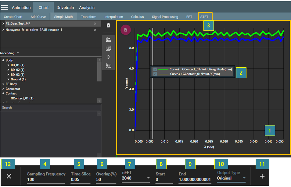Viewport: 291px width, 187px height.
Task: Open the Output Type dropdown
Action: pyautogui.click(x=231, y=178)
